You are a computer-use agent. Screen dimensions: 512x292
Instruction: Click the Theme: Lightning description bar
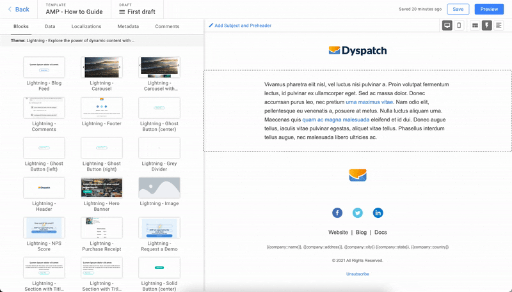pos(102,41)
